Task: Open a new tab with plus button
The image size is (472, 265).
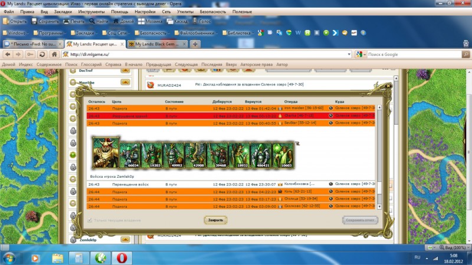Action: coord(195,44)
